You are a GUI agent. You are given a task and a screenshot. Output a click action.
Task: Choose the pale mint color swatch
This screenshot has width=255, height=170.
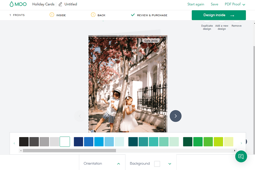[x=174, y=142]
